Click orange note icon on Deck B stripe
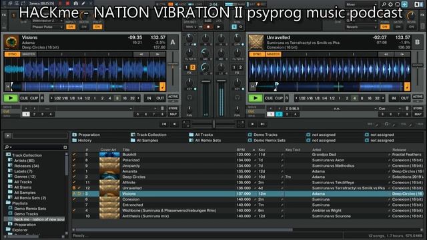 tap(407, 87)
